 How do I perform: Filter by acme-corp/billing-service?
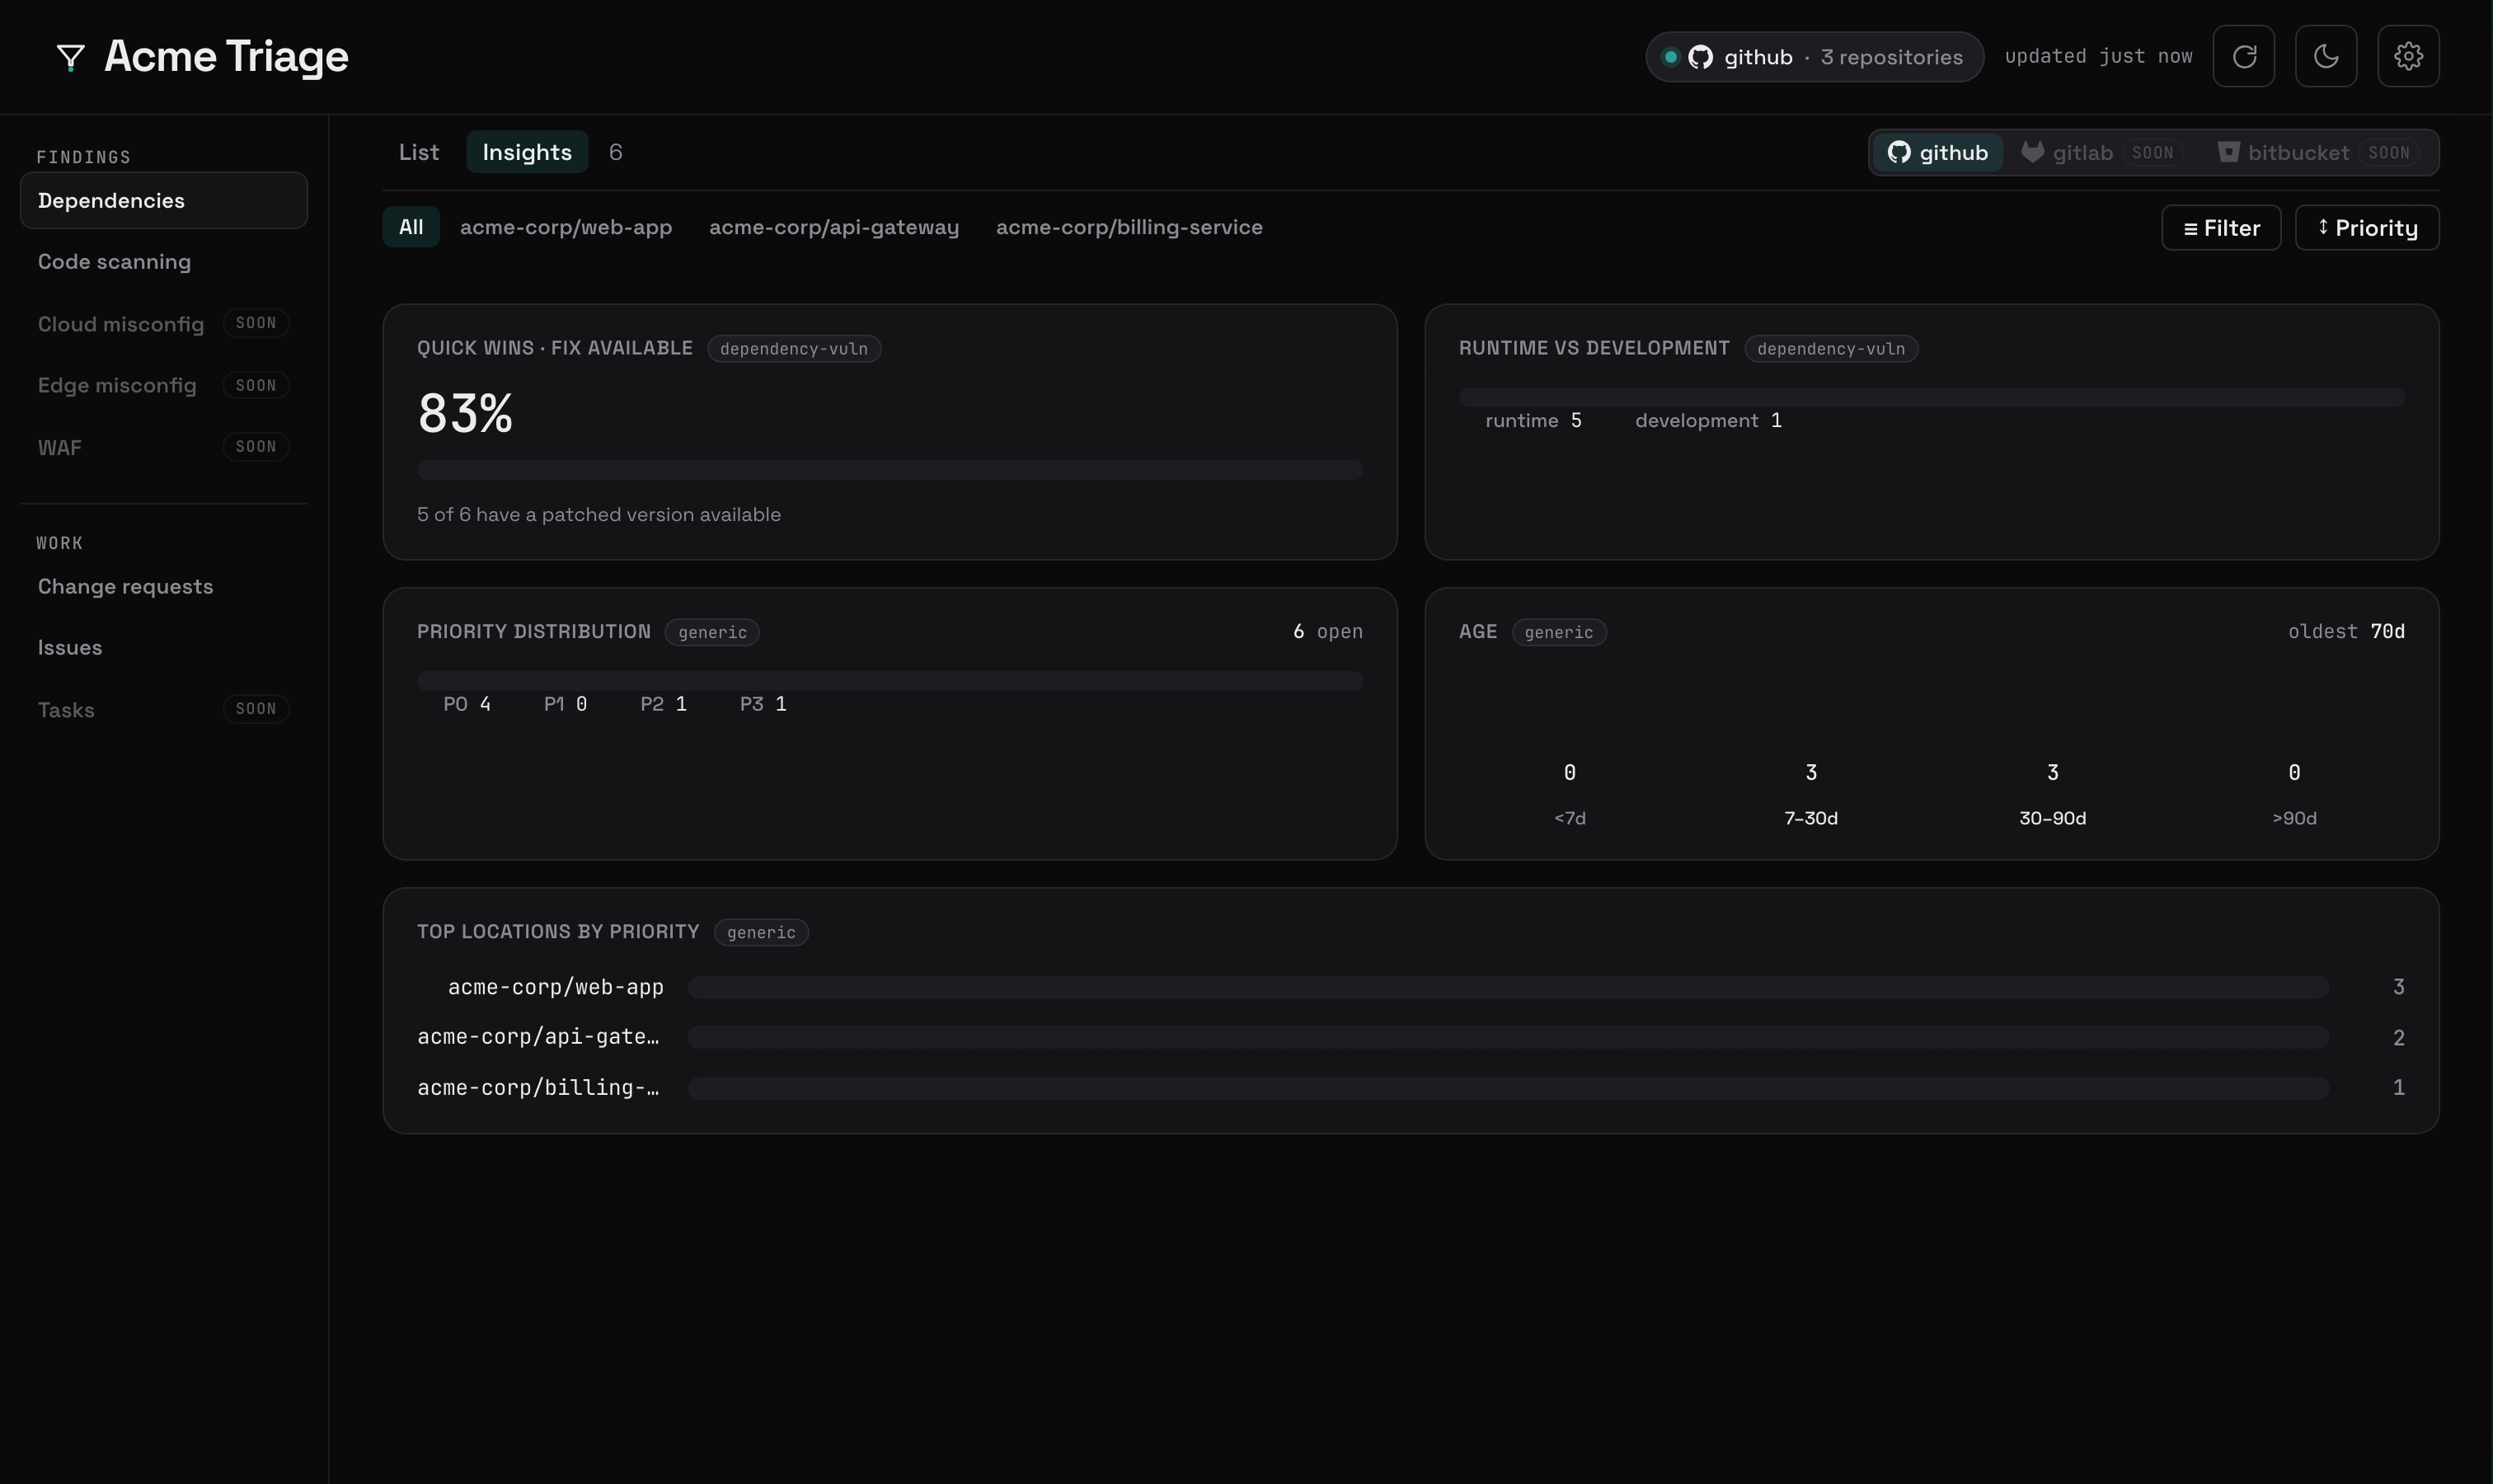pos(1129,227)
